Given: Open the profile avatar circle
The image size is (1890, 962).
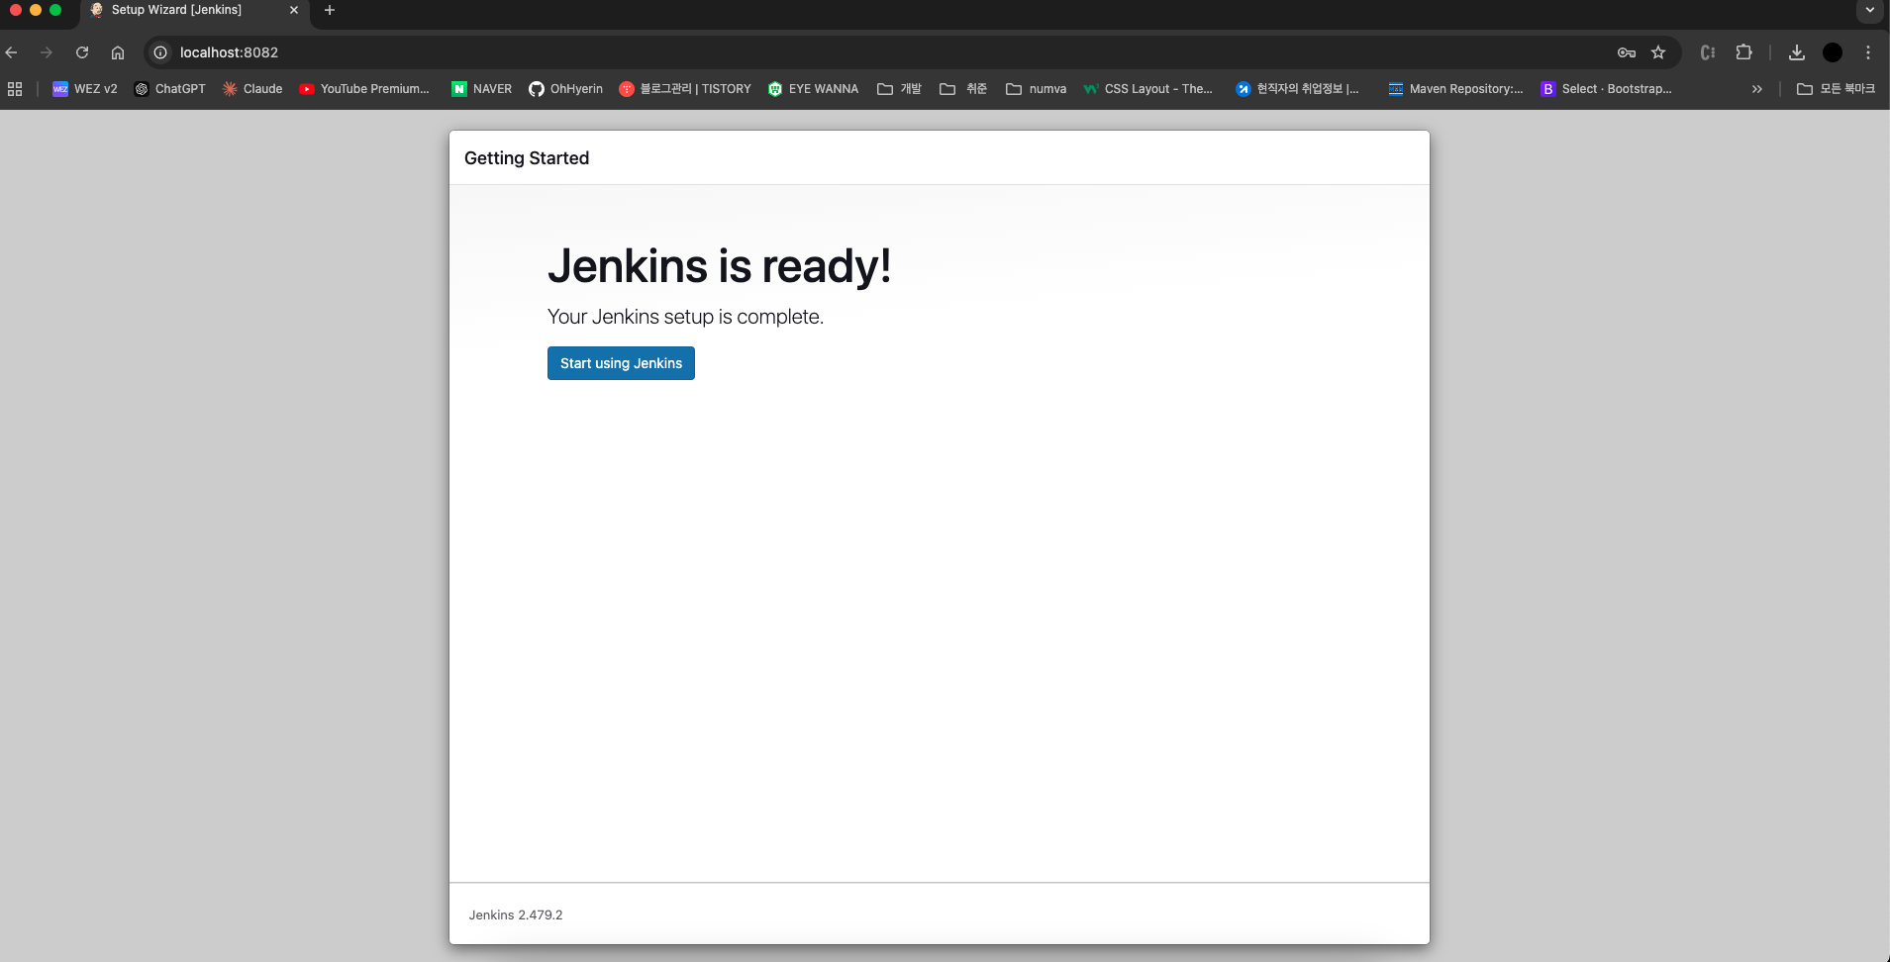Looking at the screenshot, I should (x=1833, y=52).
